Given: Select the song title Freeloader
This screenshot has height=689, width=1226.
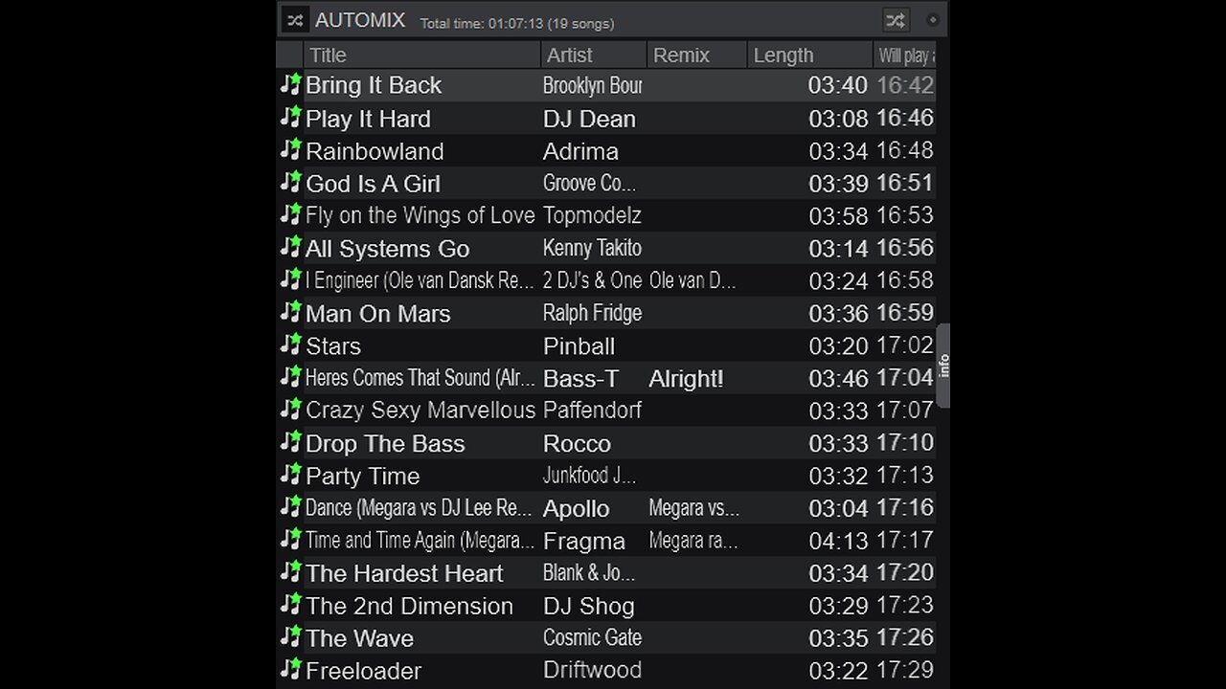Looking at the screenshot, I should 364,672.
